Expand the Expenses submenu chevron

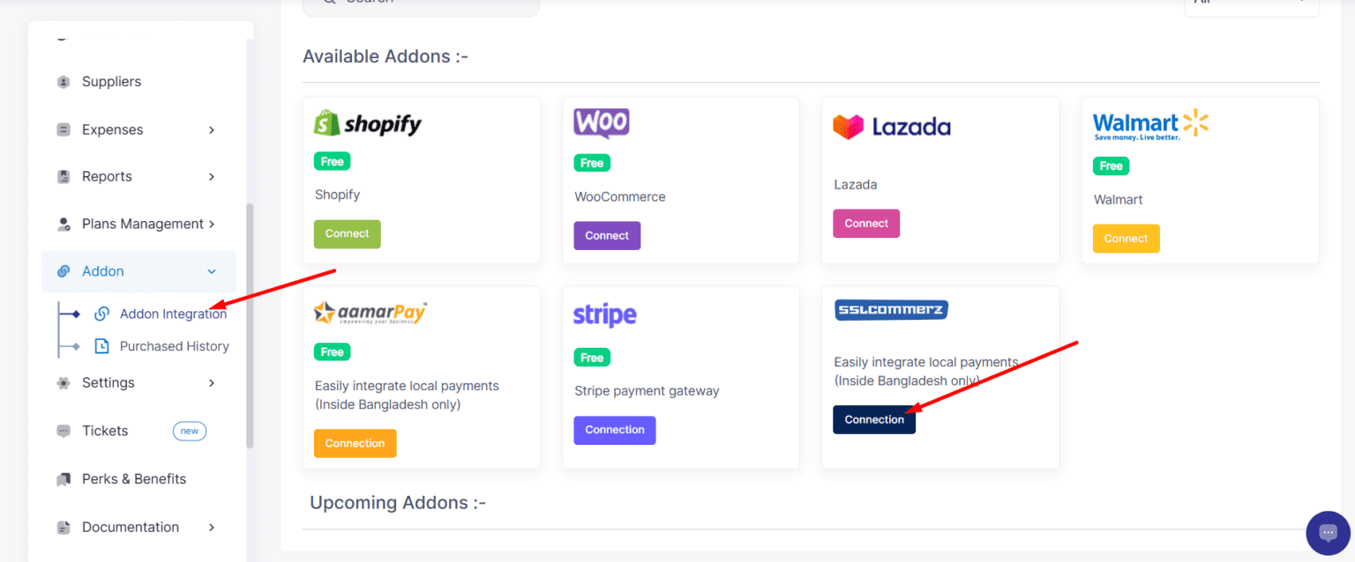coord(212,130)
